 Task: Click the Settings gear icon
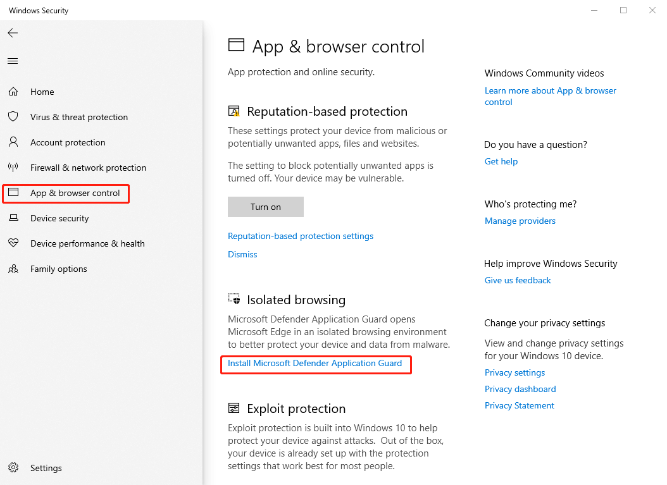(x=13, y=468)
